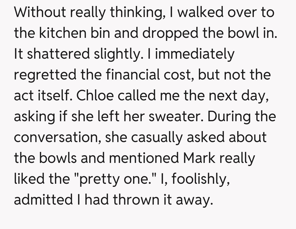Click the word "sweater"

coord(175,117)
